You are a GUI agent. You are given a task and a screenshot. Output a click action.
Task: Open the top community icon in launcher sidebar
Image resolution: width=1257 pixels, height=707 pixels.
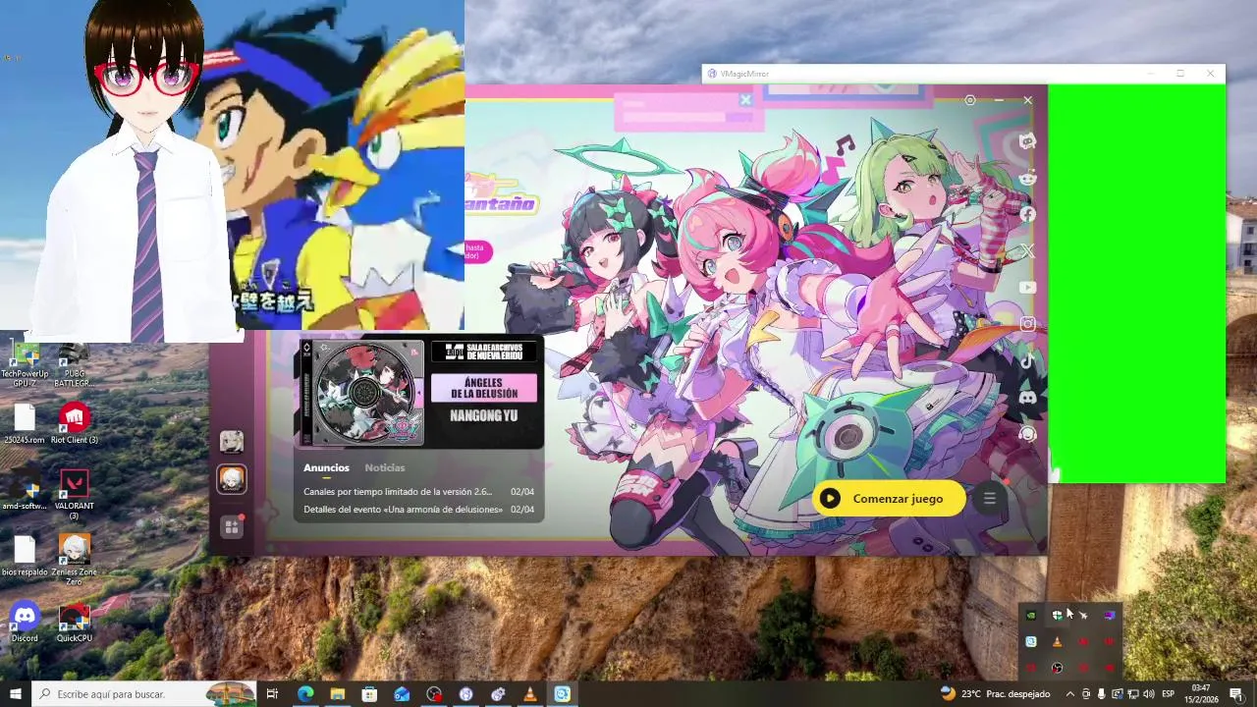point(1027,141)
